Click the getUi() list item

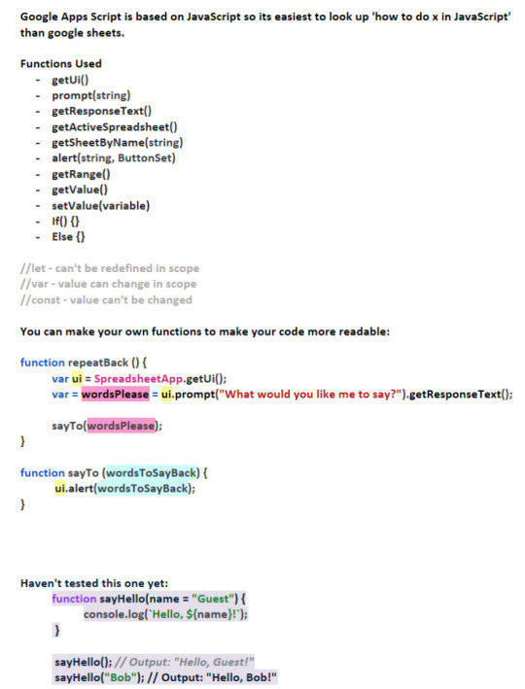[70, 80]
